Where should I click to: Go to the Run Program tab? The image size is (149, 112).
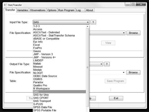point(66,10)
